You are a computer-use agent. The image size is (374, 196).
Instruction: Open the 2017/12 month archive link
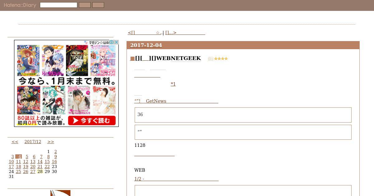click(33, 142)
